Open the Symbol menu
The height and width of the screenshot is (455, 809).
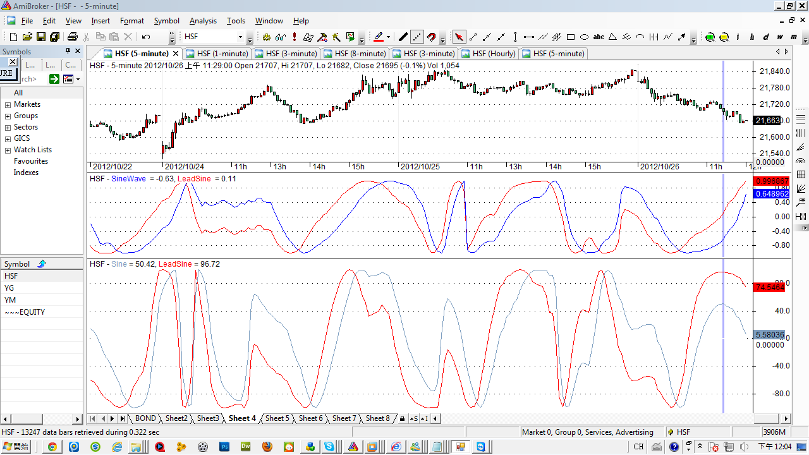coord(167,21)
